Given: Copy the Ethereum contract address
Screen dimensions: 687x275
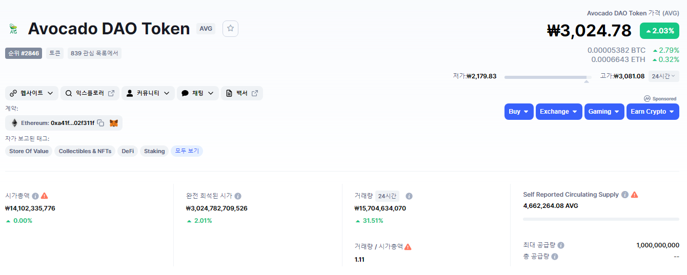Looking at the screenshot, I should coord(101,123).
